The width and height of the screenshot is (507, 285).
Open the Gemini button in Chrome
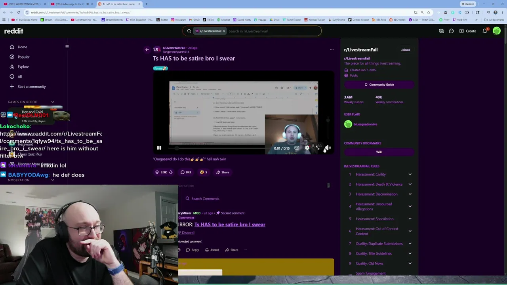[468, 4]
